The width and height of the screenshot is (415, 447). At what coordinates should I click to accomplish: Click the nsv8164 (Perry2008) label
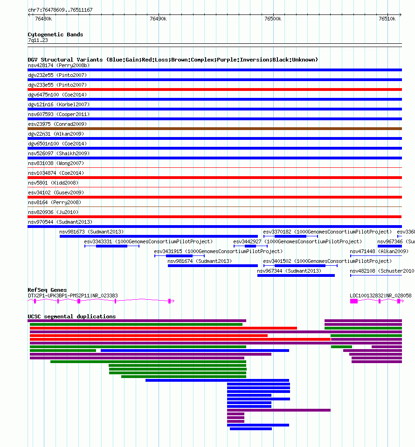55,202
